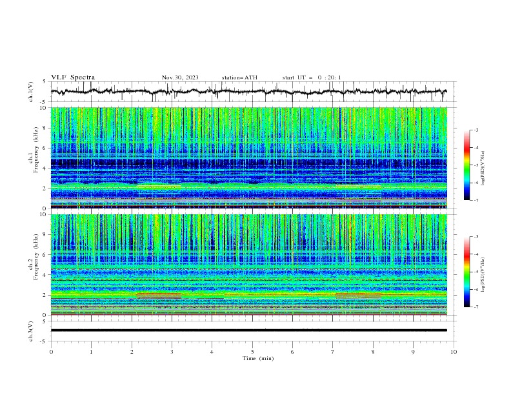Click the "VLF Spectra" title text

point(73,77)
